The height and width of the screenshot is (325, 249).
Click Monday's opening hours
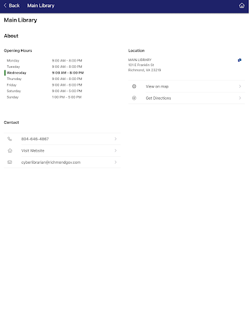[x=67, y=60]
